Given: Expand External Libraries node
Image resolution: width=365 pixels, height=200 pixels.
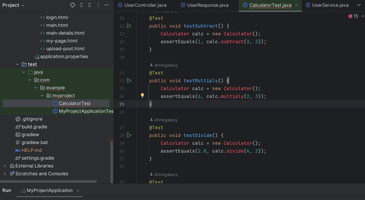Looking at the screenshot, I should (x=5, y=166).
